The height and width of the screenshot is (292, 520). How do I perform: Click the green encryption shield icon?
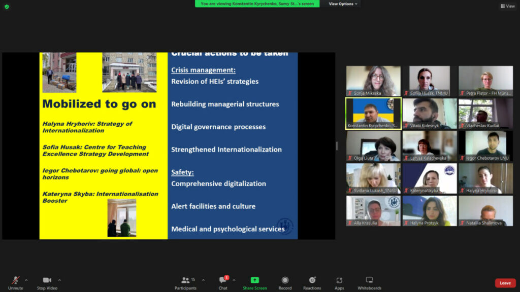(x=7, y=7)
